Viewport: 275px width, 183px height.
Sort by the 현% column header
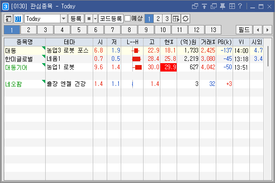click(169, 42)
